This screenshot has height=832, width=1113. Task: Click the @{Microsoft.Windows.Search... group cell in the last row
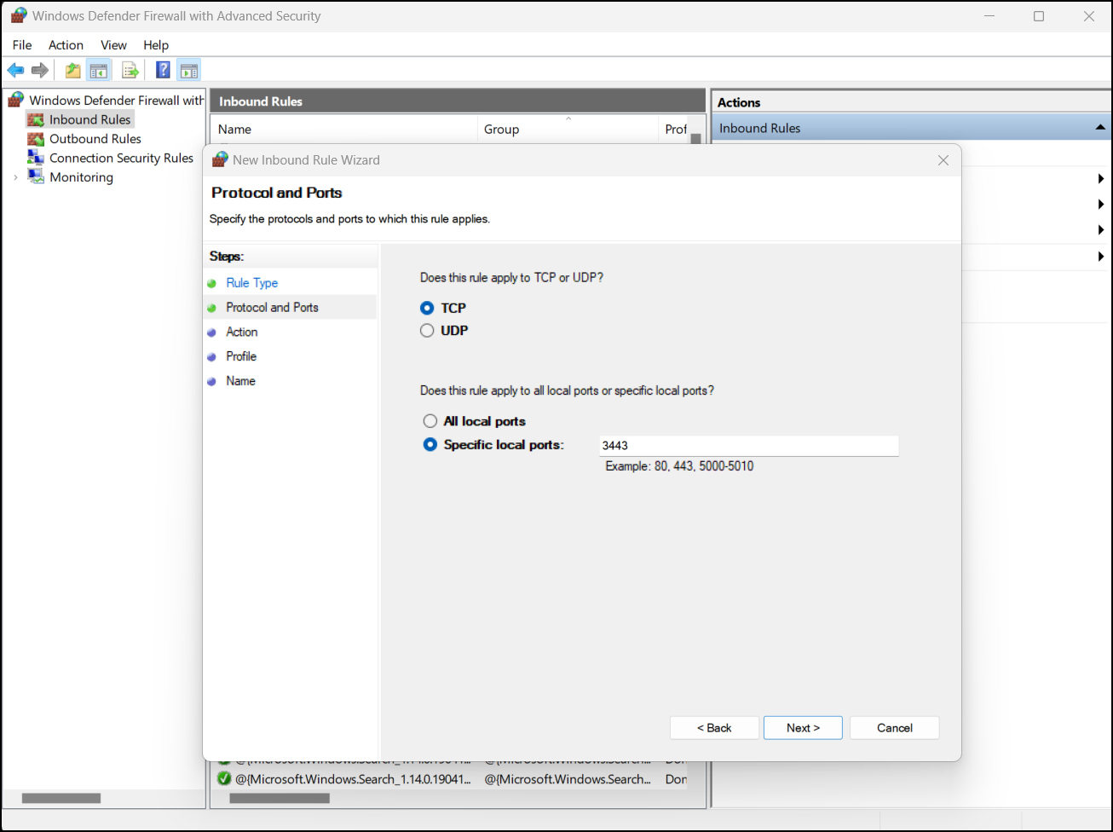pos(568,779)
